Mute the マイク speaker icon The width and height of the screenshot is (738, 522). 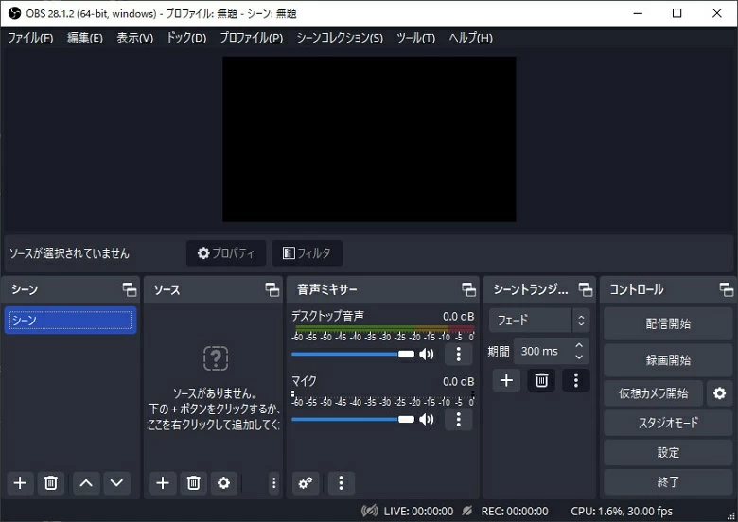[x=427, y=419]
